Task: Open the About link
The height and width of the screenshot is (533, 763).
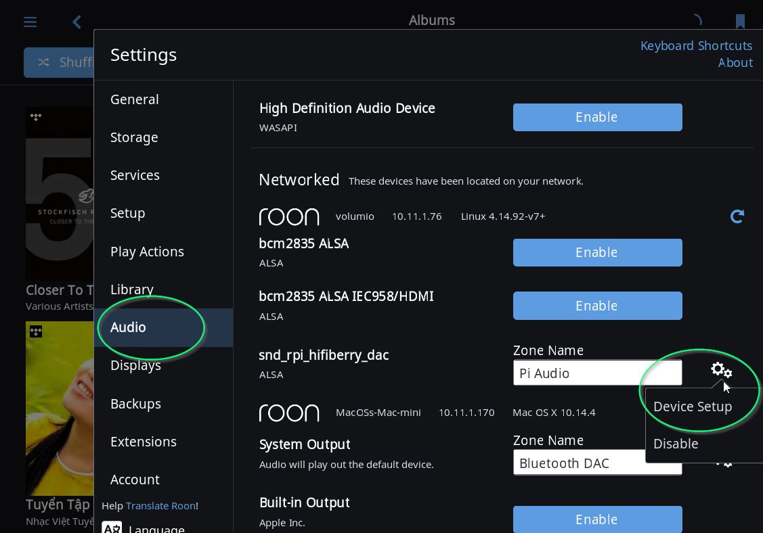Action: [x=735, y=63]
